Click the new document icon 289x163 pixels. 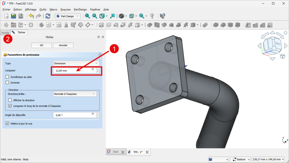[7, 16]
